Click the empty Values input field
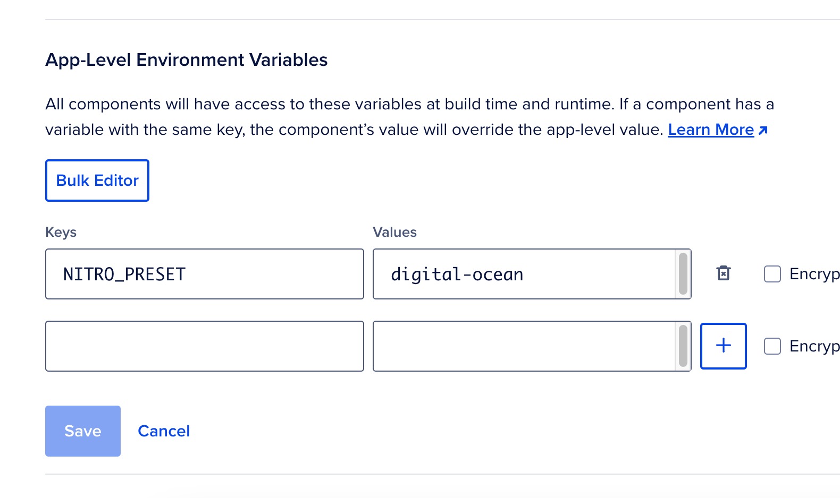 (526, 346)
